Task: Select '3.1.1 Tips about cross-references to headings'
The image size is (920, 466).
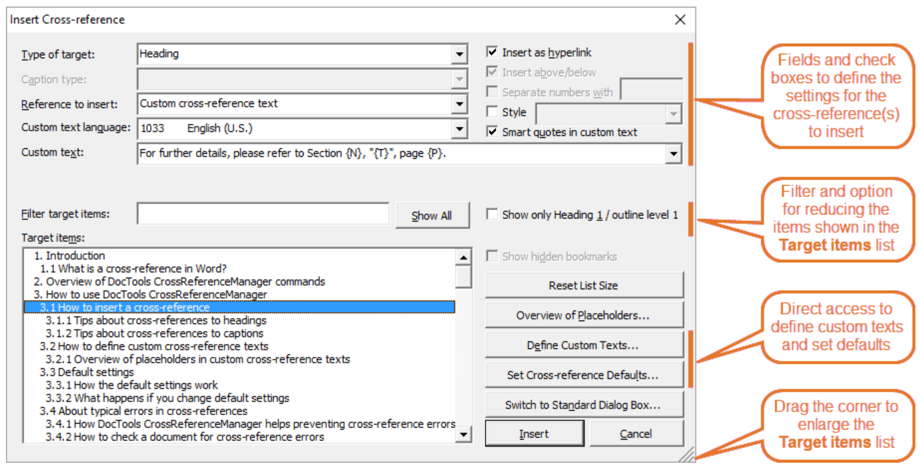Action: pos(239,321)
